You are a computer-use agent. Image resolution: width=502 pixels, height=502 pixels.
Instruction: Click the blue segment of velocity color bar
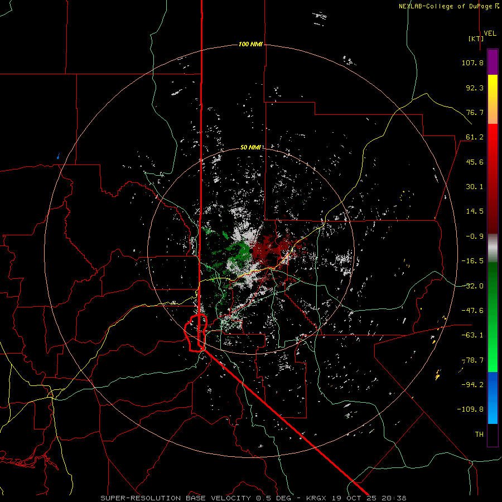[493, 398]
